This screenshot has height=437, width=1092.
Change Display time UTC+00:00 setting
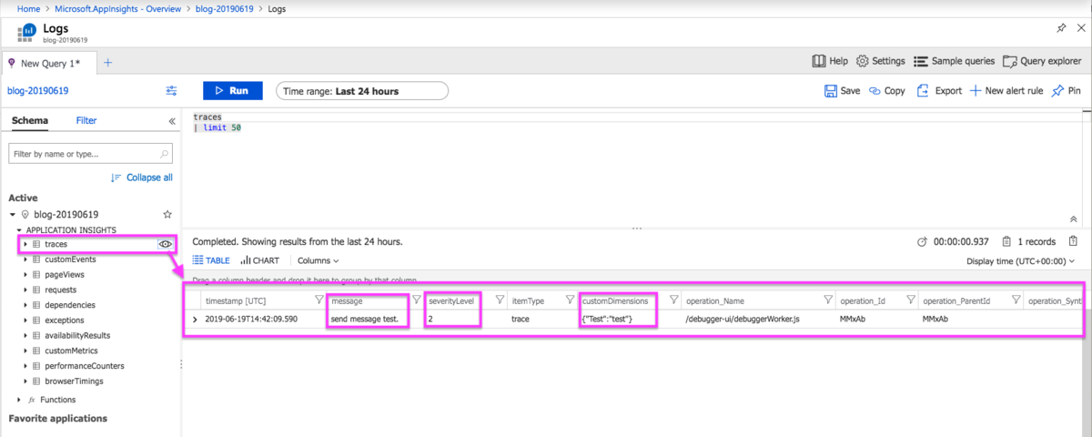point(1020,260)
